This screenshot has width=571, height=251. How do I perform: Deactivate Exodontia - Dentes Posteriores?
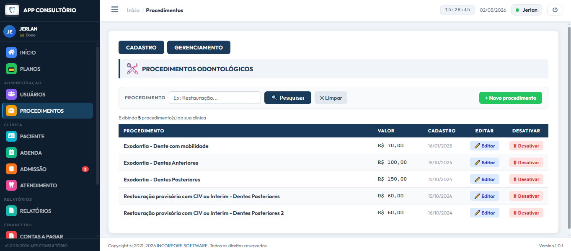(526, 179)
